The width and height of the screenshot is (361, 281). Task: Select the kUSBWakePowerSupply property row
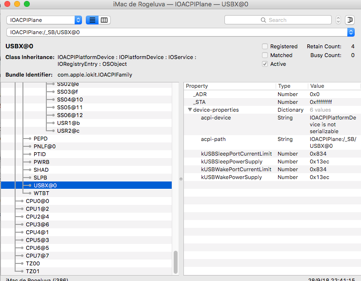(272, 178)
